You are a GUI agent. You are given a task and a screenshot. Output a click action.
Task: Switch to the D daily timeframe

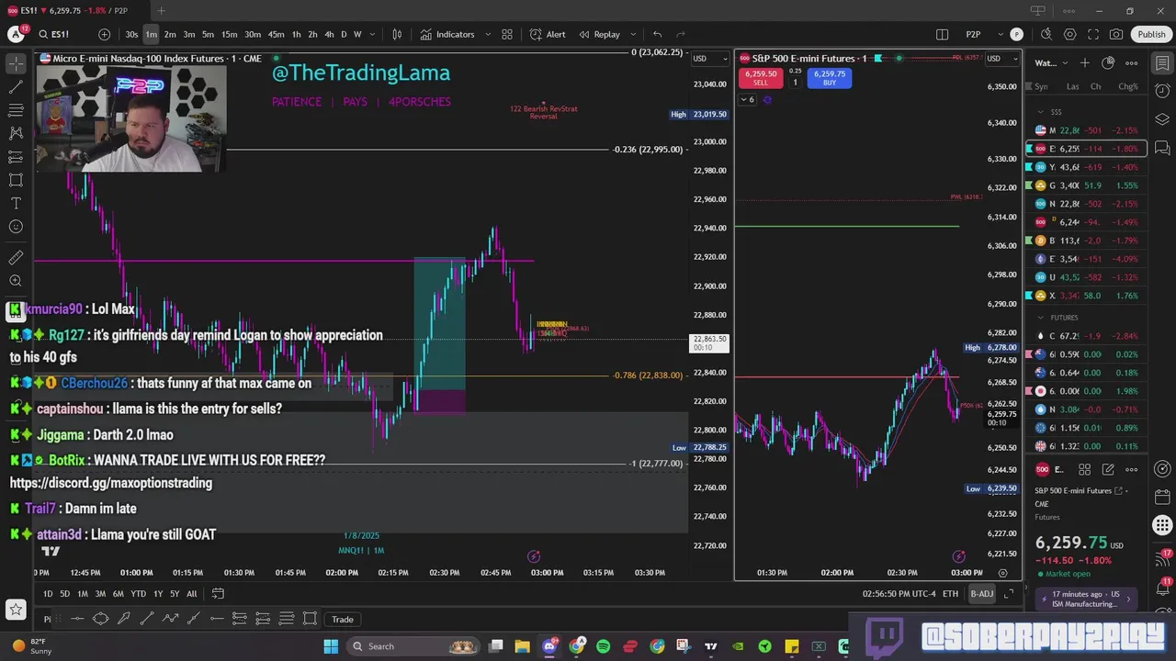(344, 34)
